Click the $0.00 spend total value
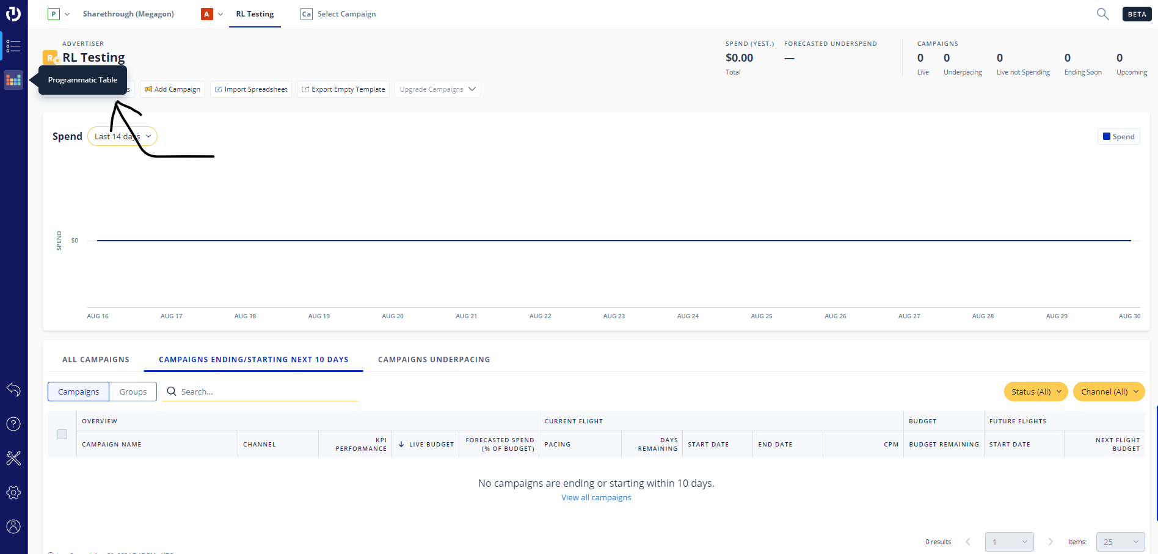The width and height of the screenshot is (1158, 554). pos(739,58)
